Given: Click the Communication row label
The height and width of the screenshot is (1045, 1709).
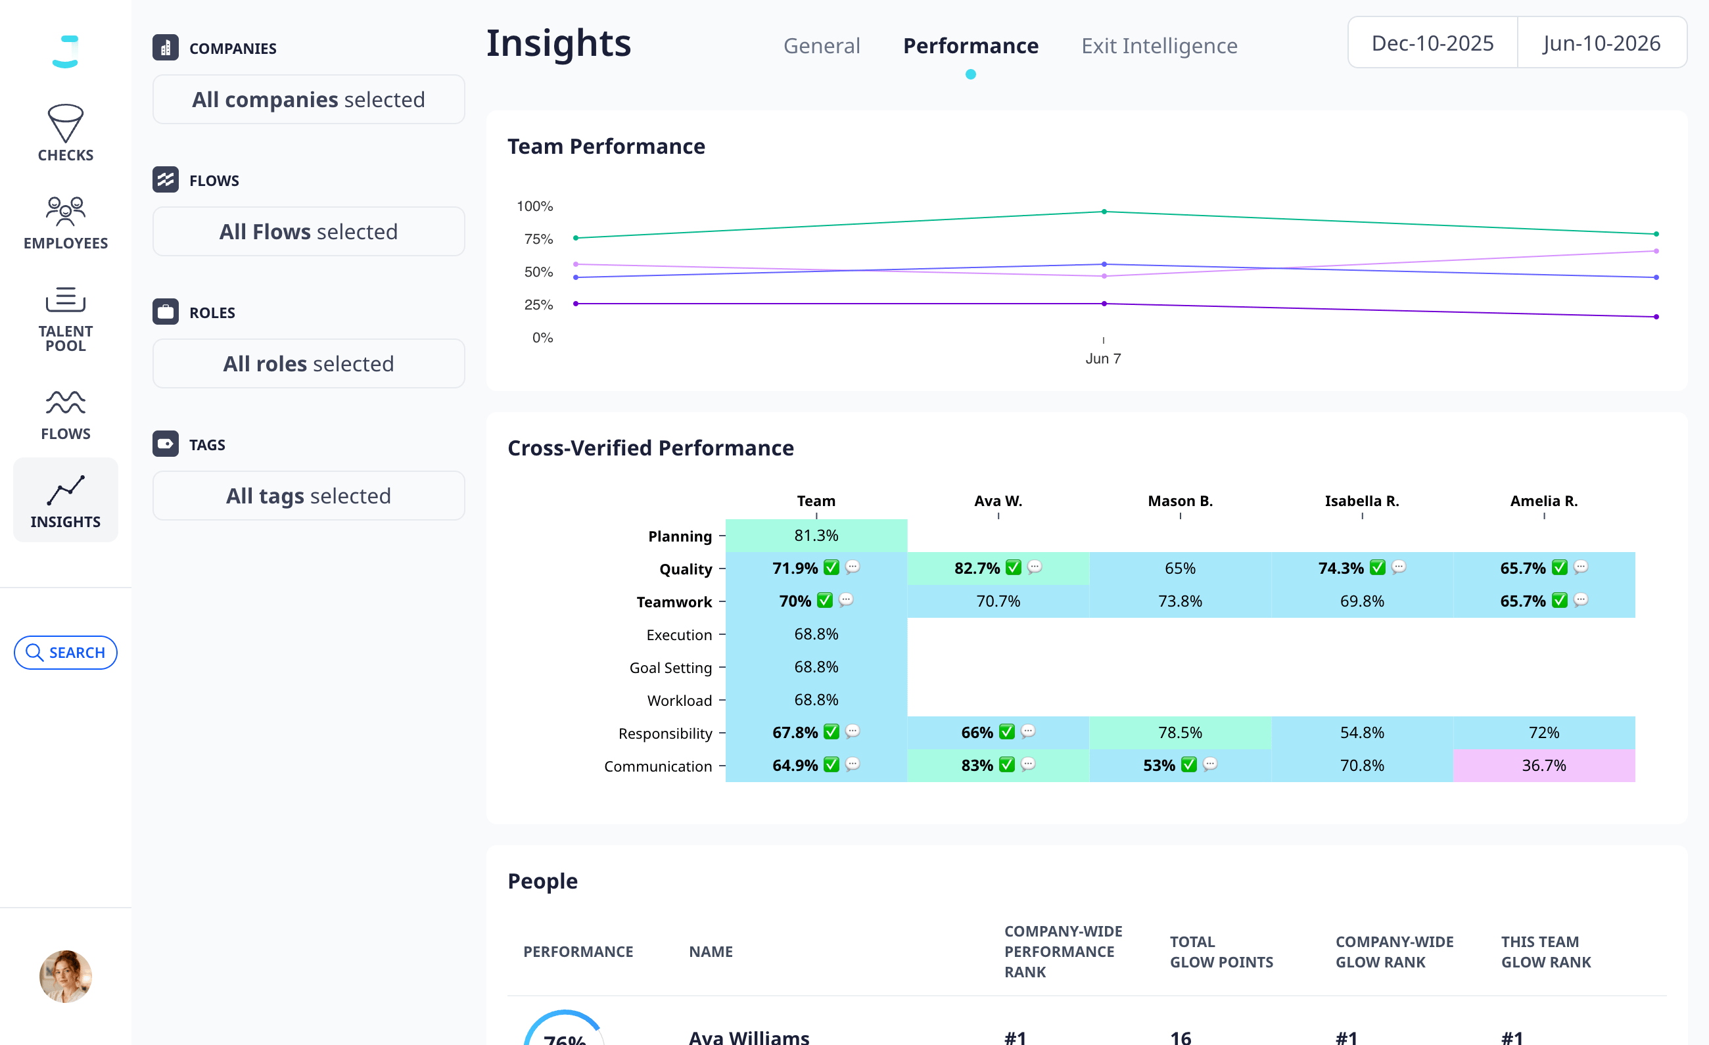Looking at the screenshot, I should point(657,766).
